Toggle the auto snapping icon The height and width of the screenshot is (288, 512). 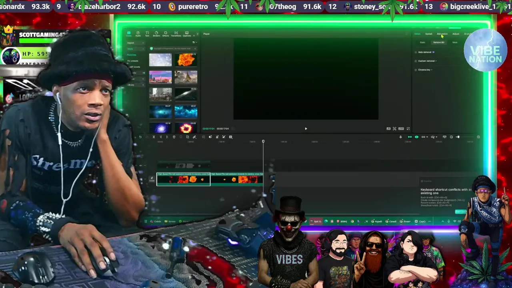[416, 137]
